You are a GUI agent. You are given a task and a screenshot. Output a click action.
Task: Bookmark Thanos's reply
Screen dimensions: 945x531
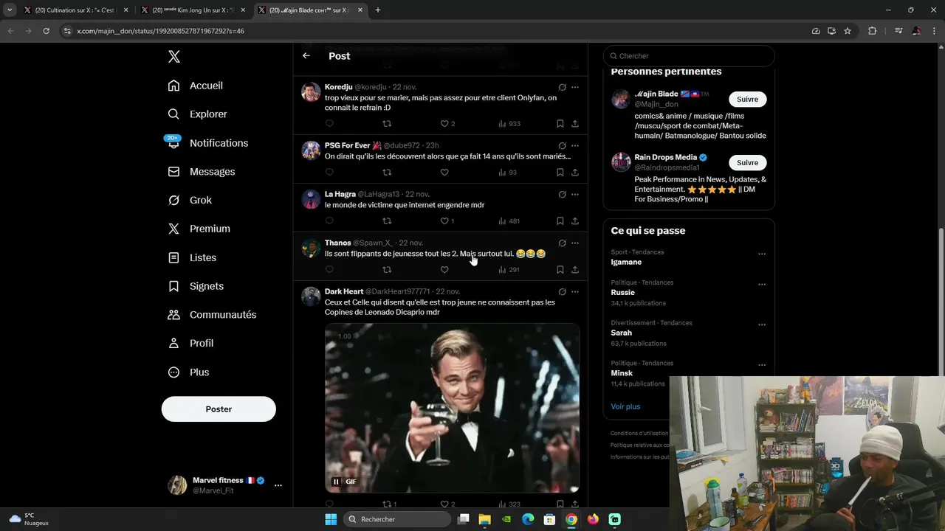tap(560, 270)
